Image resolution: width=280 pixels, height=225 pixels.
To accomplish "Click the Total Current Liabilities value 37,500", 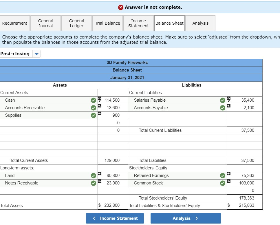I will (245, 131).
